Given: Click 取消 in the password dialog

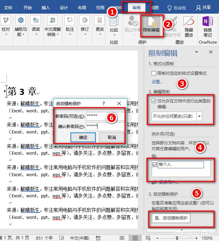Looking at the screenshot, I should point(112,137).
